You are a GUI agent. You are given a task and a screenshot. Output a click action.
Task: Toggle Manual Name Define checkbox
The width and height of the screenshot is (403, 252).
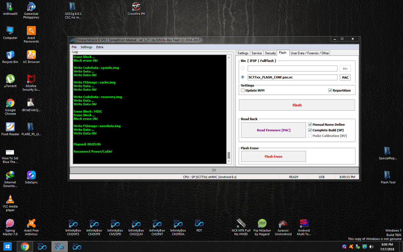(310, 124)
